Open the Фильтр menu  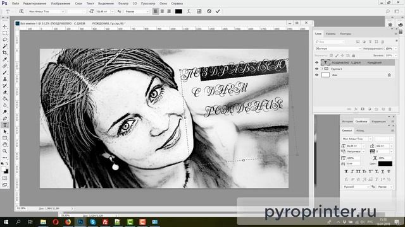(x=123, y=4)
